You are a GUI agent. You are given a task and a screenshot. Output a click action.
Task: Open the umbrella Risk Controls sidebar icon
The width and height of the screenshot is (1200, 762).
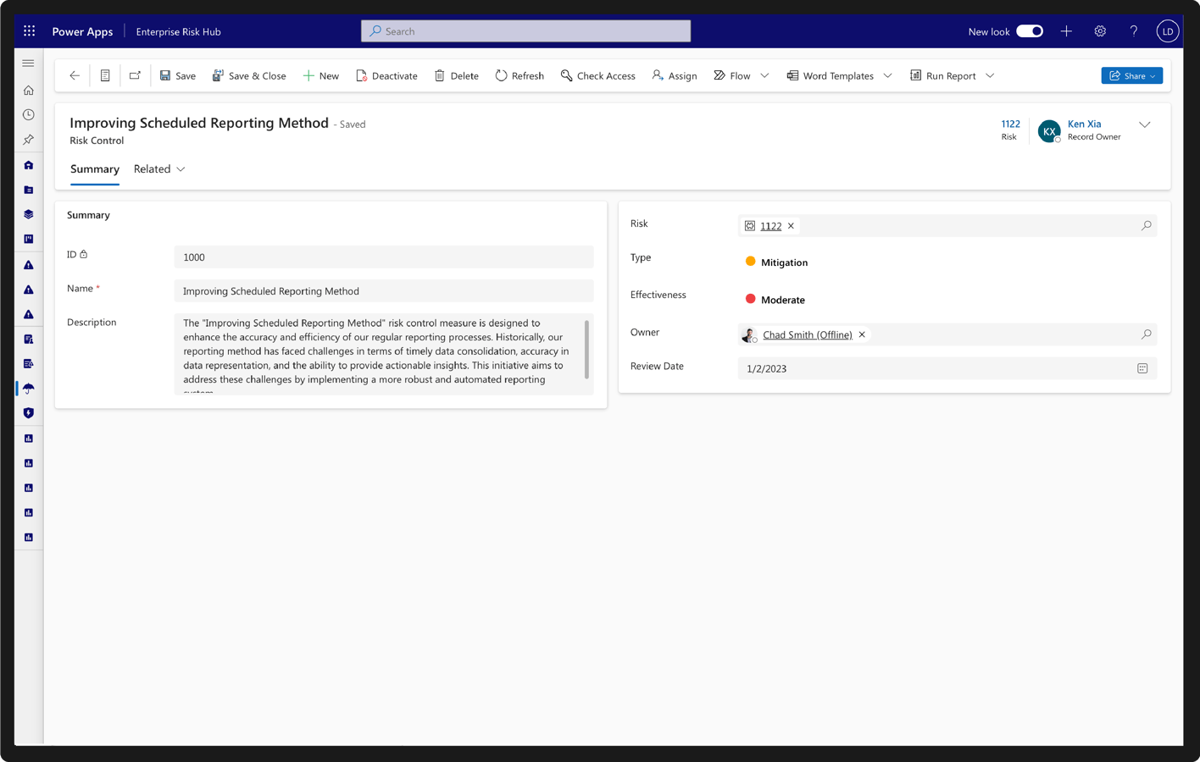tap(28, 389)
